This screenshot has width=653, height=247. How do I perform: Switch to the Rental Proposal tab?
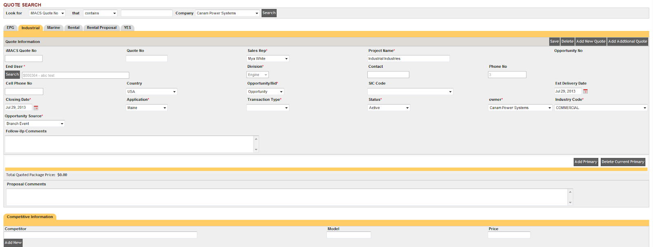102,28
